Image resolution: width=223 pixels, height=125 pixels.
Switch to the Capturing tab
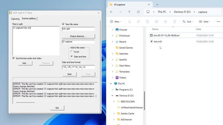pos(15,19)
